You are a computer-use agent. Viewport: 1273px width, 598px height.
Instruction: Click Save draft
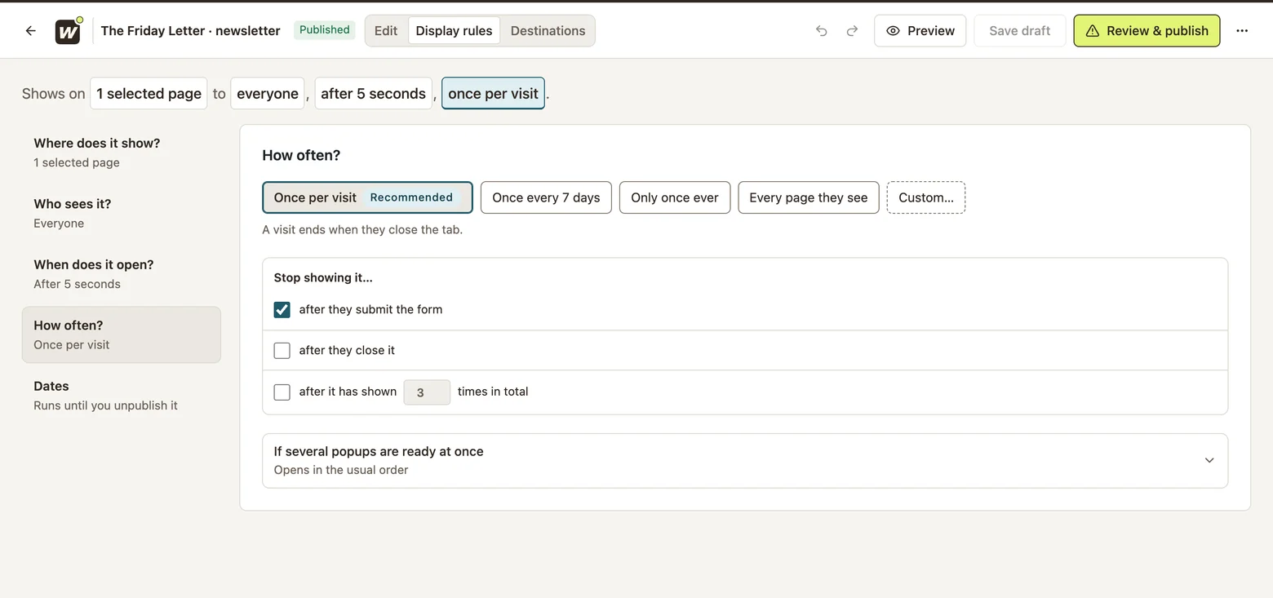[x=1019, y=31]
